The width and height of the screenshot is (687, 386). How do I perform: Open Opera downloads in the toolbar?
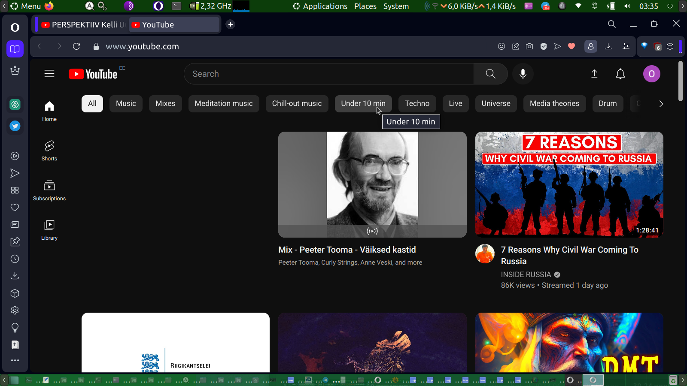[608, 46]
